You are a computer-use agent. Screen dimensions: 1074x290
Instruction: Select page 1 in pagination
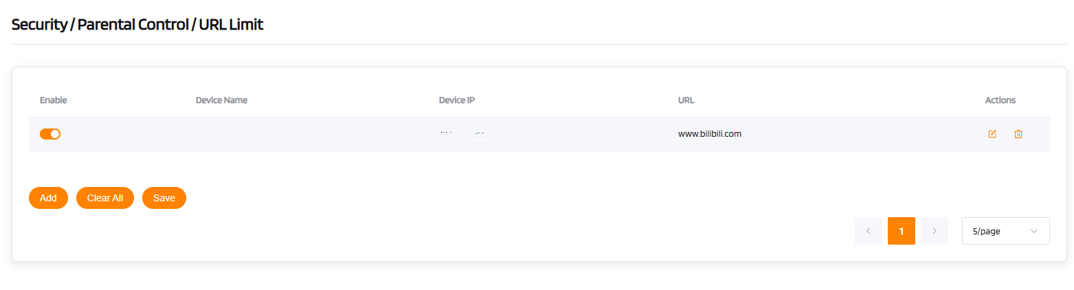pyautogui.click(x=901, y=231)
